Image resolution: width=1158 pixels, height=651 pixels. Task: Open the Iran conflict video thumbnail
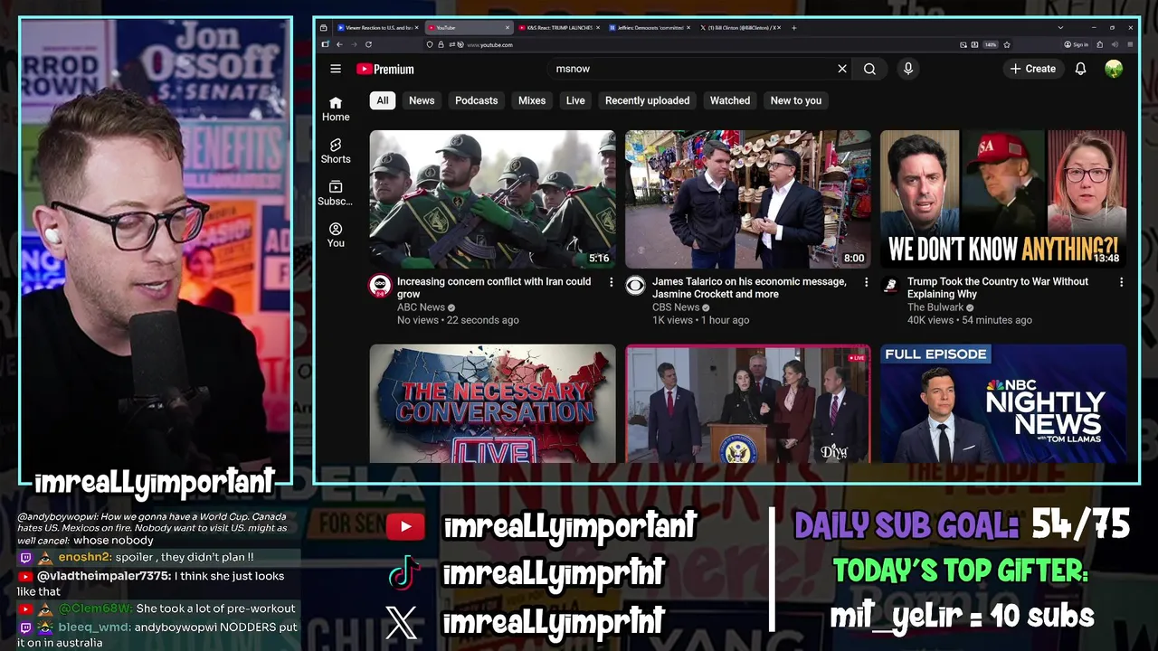click(x=492, y=199)
